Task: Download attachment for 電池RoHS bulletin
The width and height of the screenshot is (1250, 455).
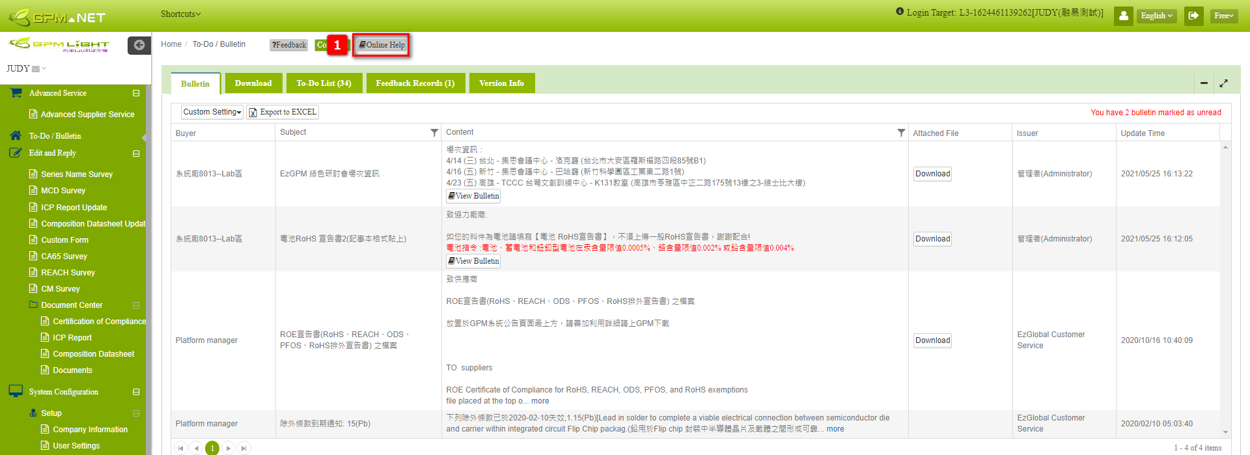Action: pyautogui.click(x=932, y=239)
